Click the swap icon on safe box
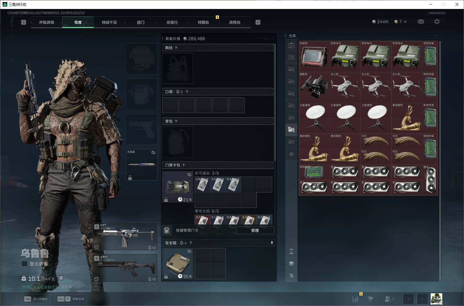Screen dimensions: 464x306 click(189, 251)
